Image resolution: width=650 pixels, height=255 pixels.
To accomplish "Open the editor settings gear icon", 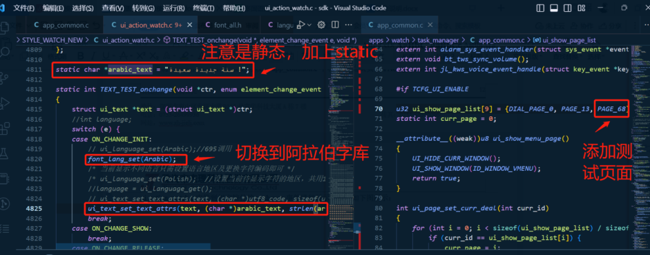I will [x=321, y=25].
